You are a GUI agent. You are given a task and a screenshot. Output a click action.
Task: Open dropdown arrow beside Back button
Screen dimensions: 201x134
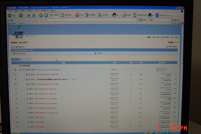[18, 16]
